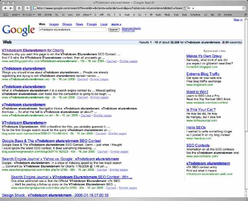The image size is (248, 201).
Task: Click the 'Sign in' link
Action: (x=238, y=20)
